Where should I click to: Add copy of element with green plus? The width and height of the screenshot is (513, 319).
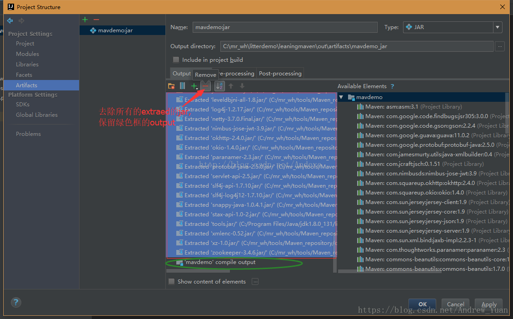pos(194,86)
